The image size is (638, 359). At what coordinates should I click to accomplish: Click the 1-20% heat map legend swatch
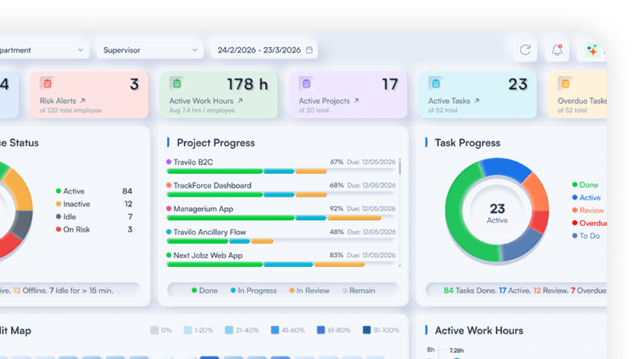(x=188, y=330)
